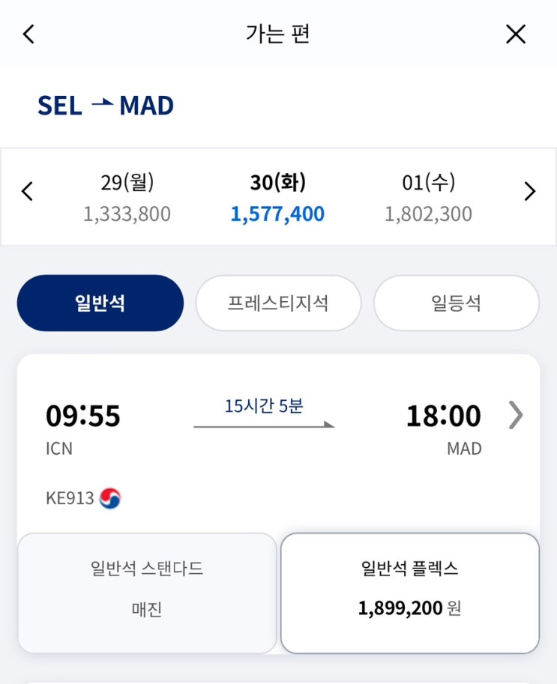Screen dimensions: 557x684
Task: Expand KE913 flight details chevron
Action: click(515, 415)
